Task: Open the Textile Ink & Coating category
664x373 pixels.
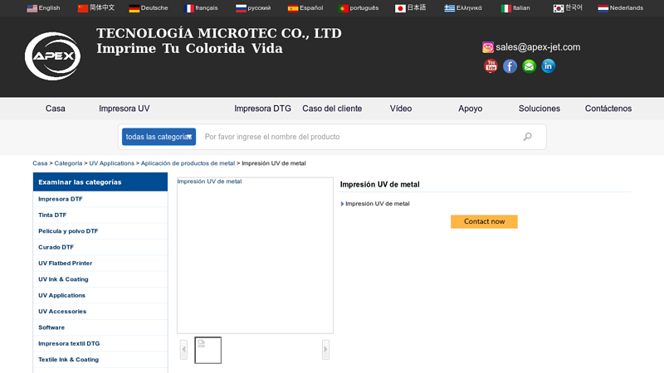Action: pyautogui.click(x=68, y=360)
